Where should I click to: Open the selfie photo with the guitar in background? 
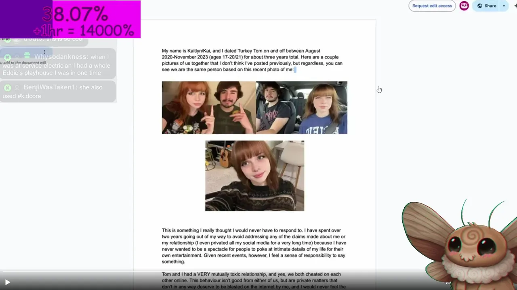point(254,176)
